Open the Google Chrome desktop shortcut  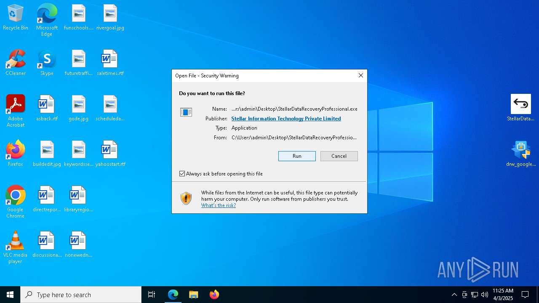click(16, 202)
